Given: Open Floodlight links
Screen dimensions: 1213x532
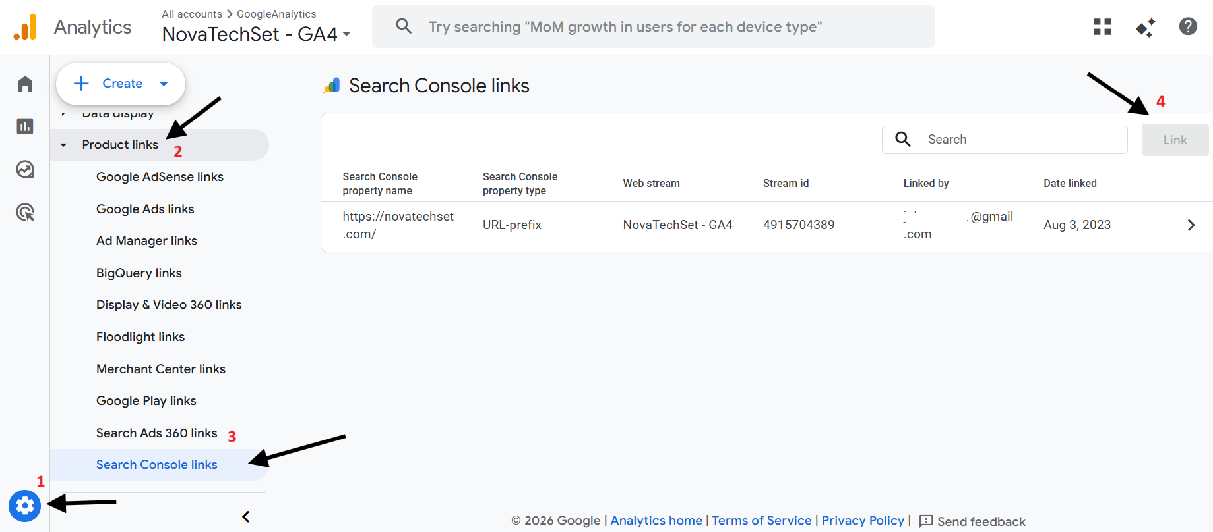Looking at the screenshot, I should [140, 337].
